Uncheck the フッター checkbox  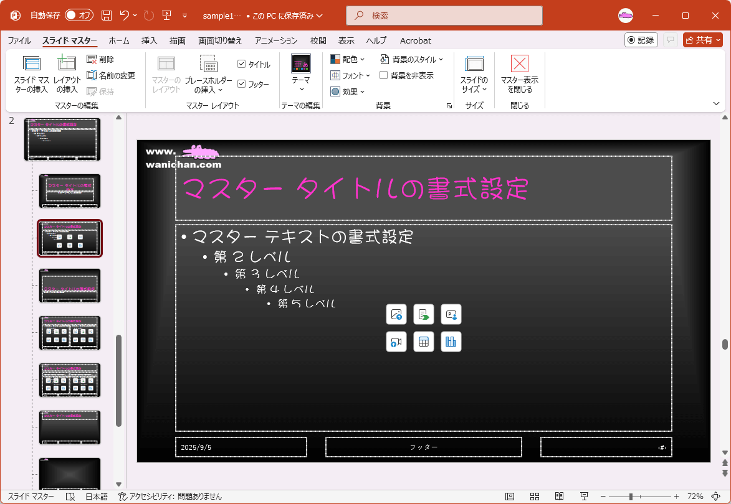click(242, 84)
